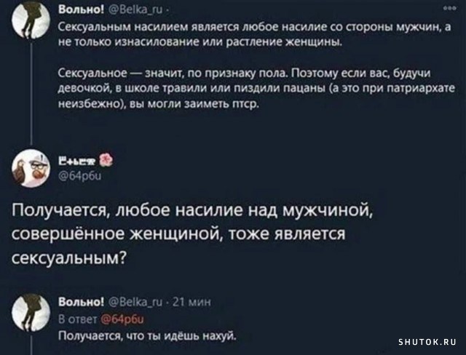Select the first paragraph starting 'Сексуальным насилием является'
Screen dimensions: 466x355
[254, 35]
